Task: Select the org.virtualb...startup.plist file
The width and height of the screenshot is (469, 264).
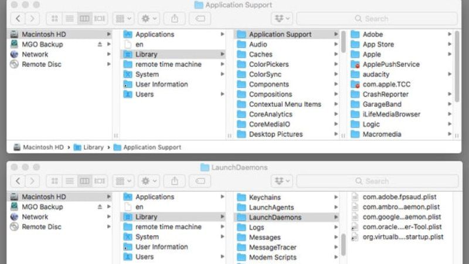Action: 401,237
